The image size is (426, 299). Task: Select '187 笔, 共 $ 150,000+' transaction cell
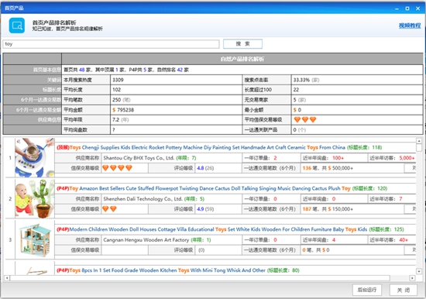[328, 209]
